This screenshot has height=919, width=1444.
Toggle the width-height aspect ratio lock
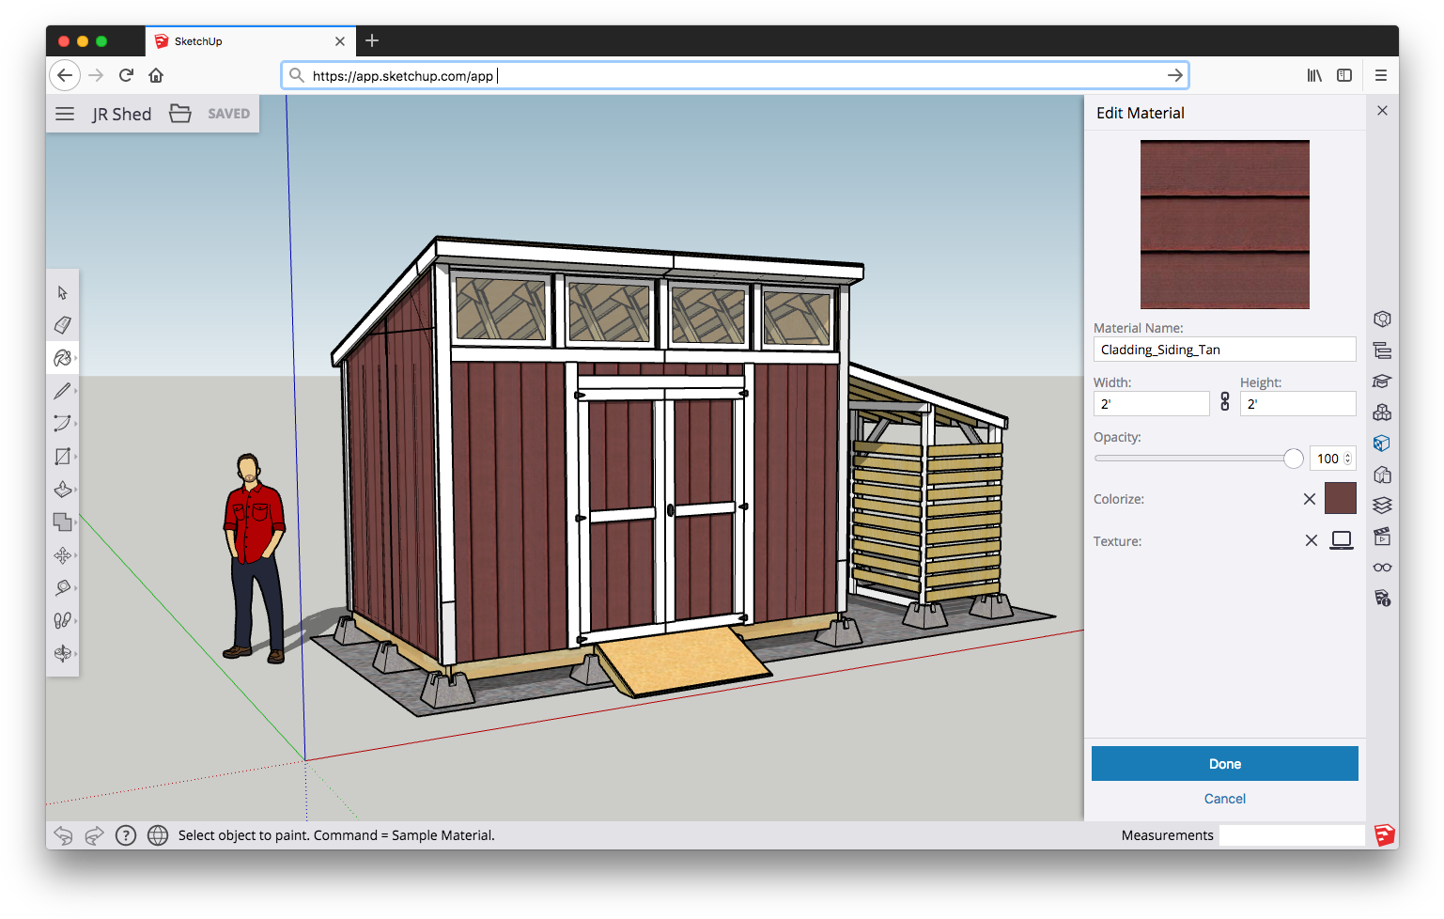point(1224,402)
